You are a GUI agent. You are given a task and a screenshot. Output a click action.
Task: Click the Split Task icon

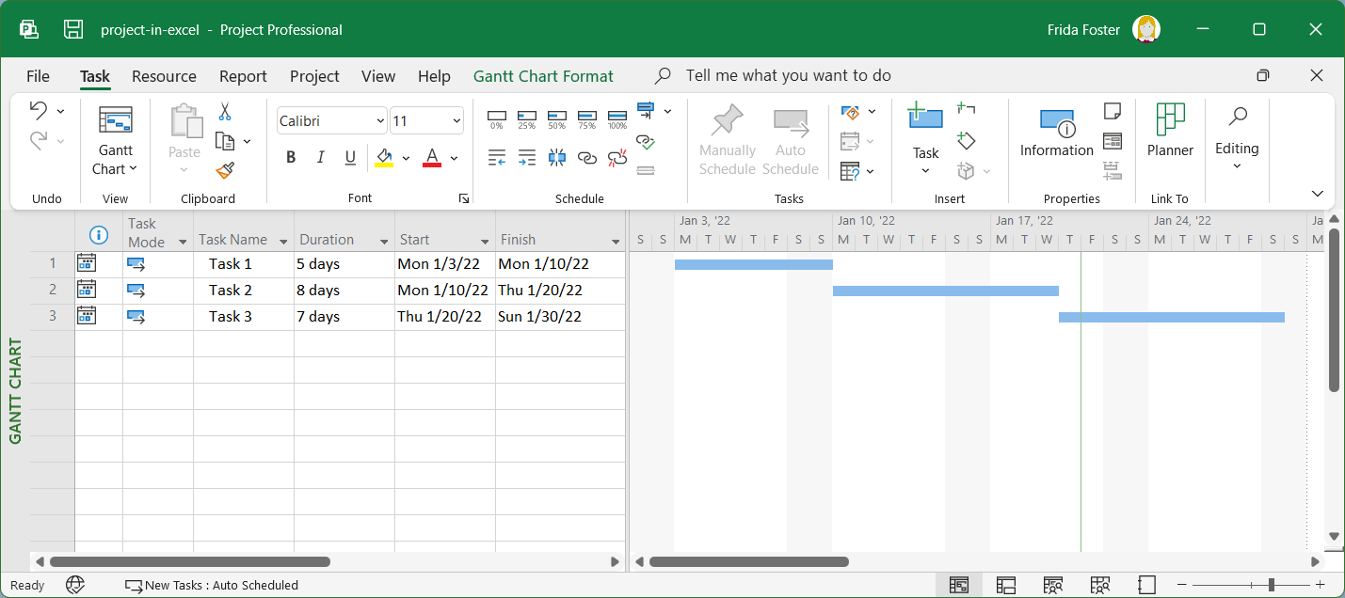coord(557,157)
